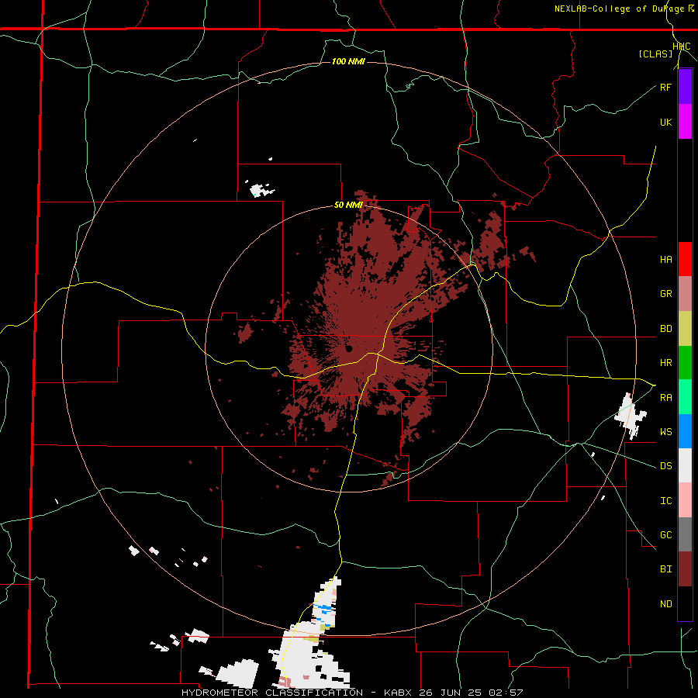The height and width of the screenshot is (698, 698).
Task: Click the 'BD' legend label
Action: [x=665, y=329]
